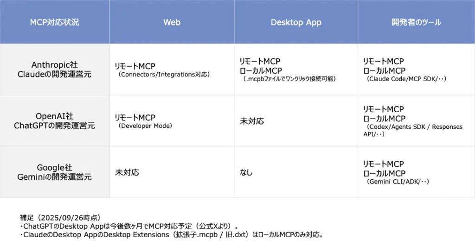This screenshot has width=475, height=246.
Task: Click the ".mcpbファイルでワンクリック接続可能" note
Action: [289, 79]
